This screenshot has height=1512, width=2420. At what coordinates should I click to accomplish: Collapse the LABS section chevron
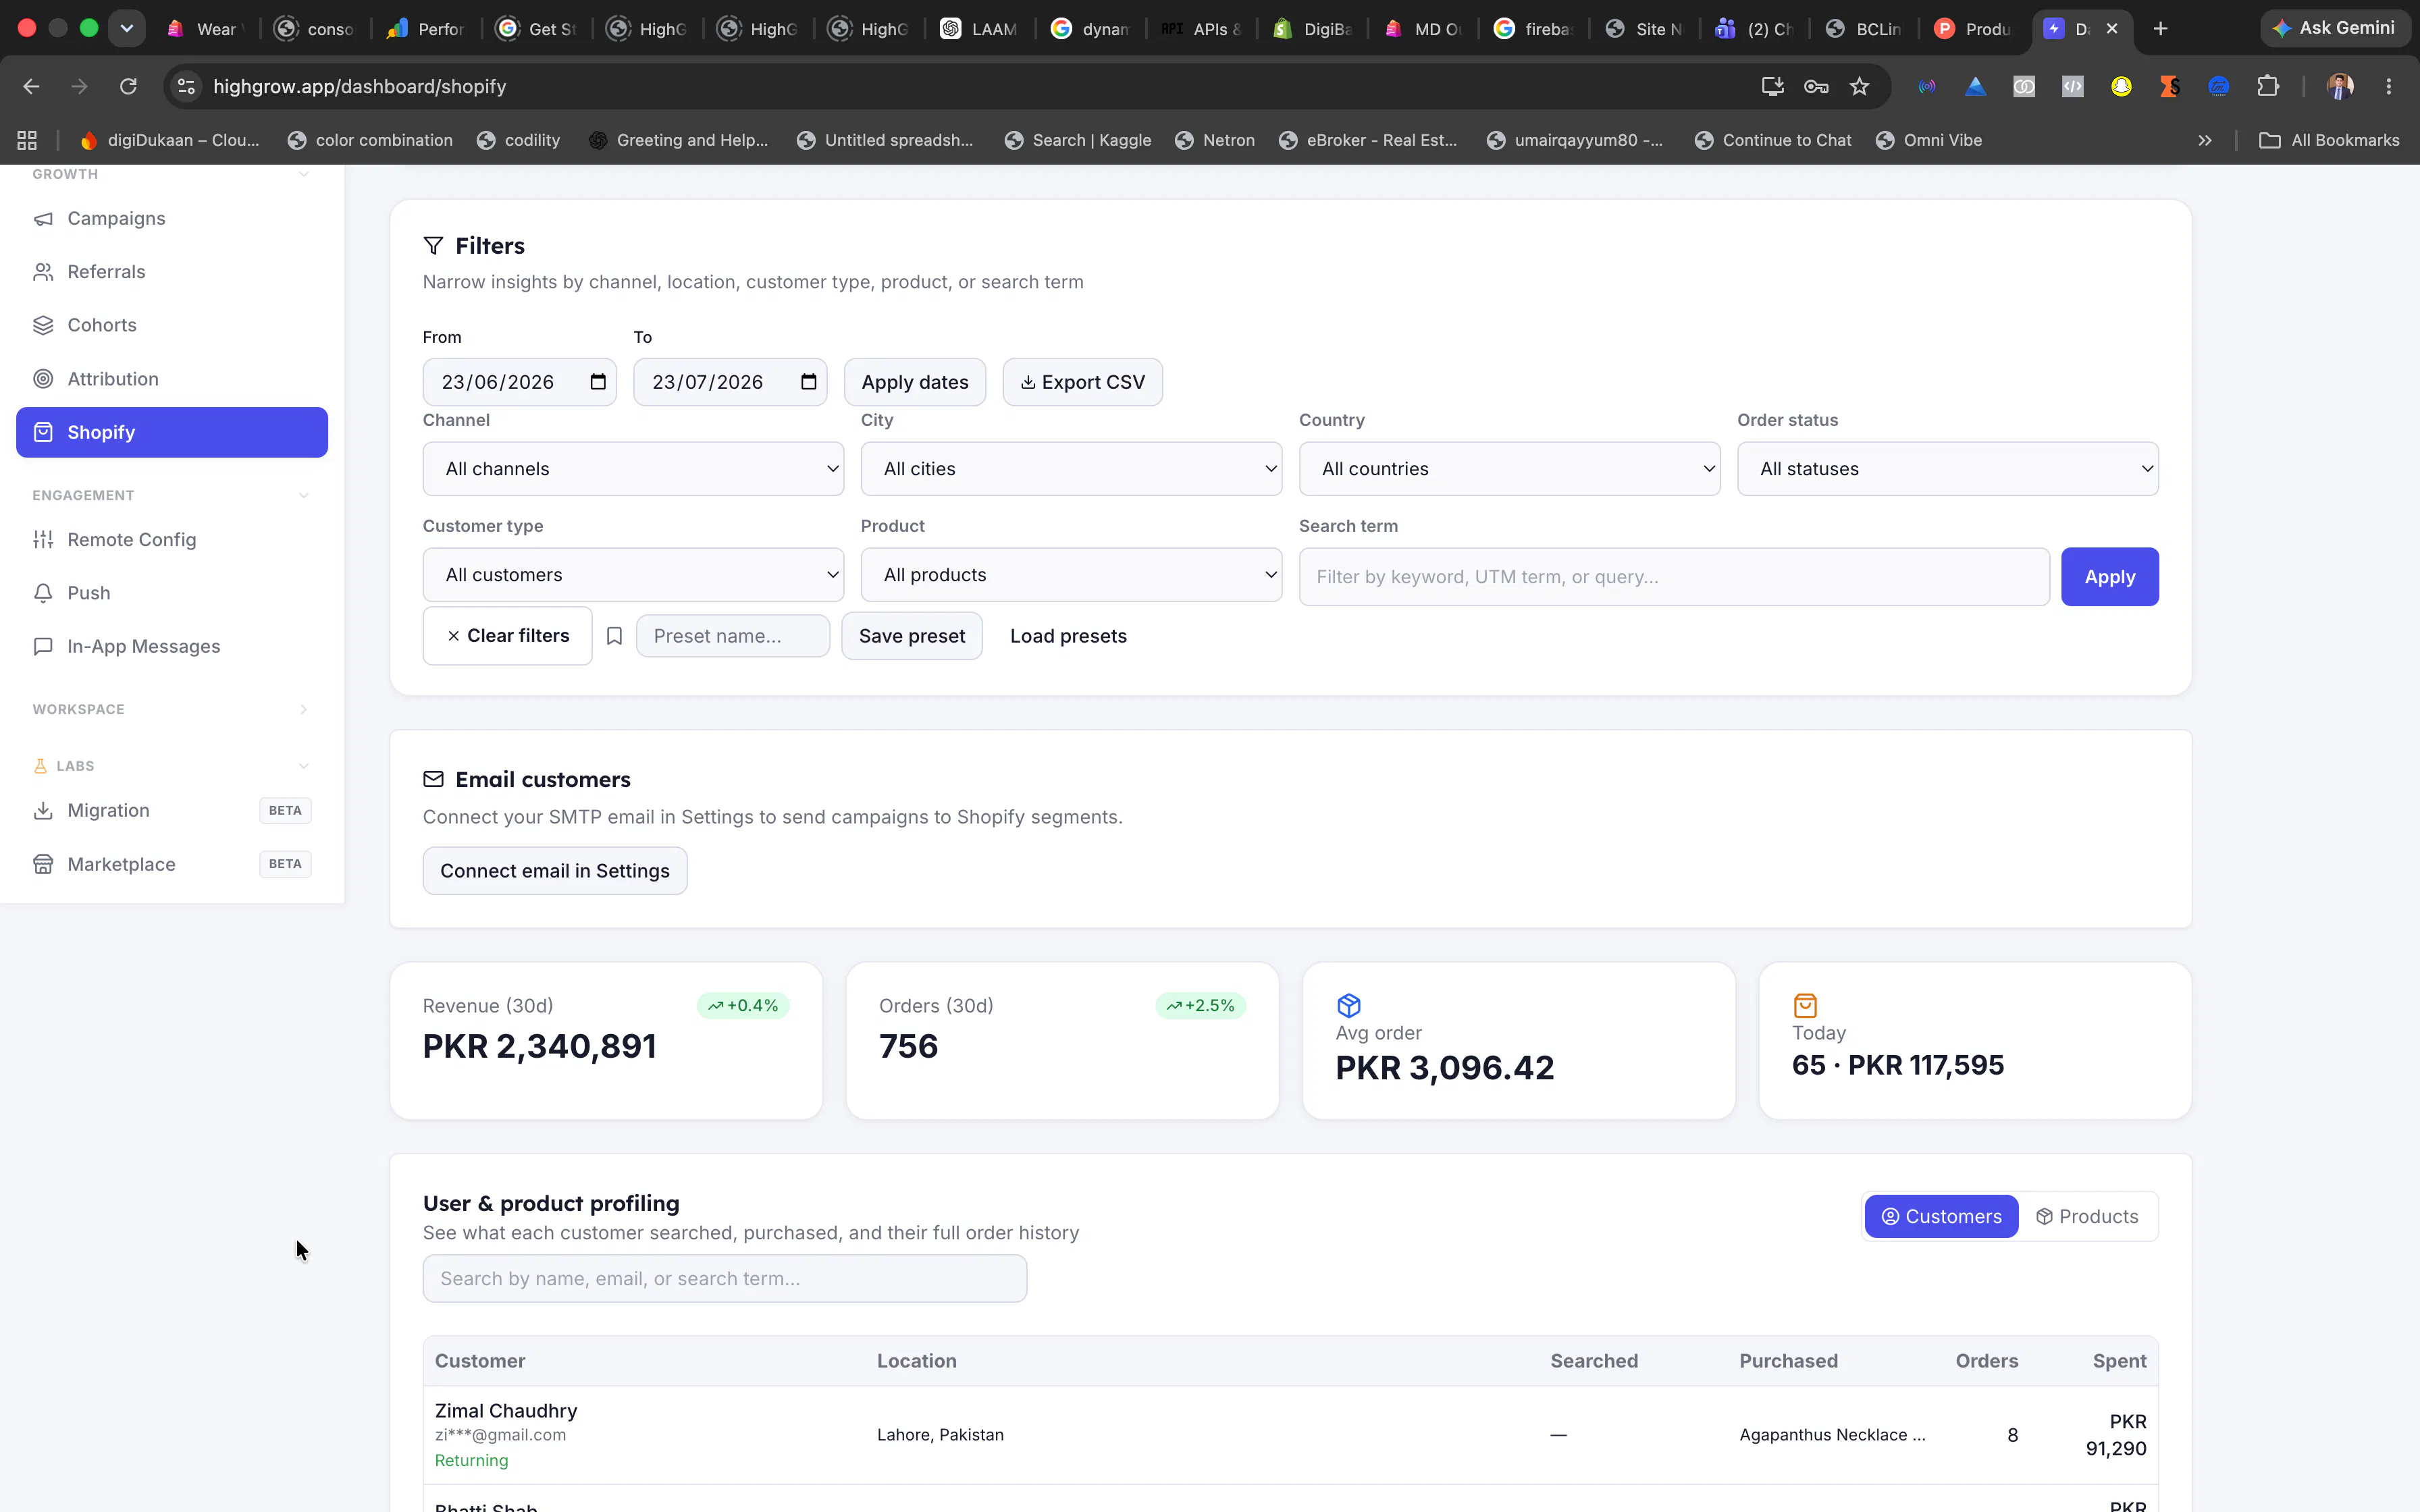tap(304, 766)
